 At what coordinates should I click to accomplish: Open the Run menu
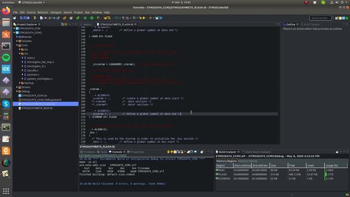tap(87, 12)
